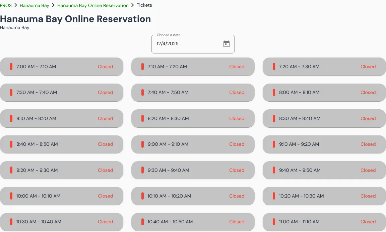
Task: Click the 9:00 AM - 9:10 AM slot
Action: pos(193,144)
